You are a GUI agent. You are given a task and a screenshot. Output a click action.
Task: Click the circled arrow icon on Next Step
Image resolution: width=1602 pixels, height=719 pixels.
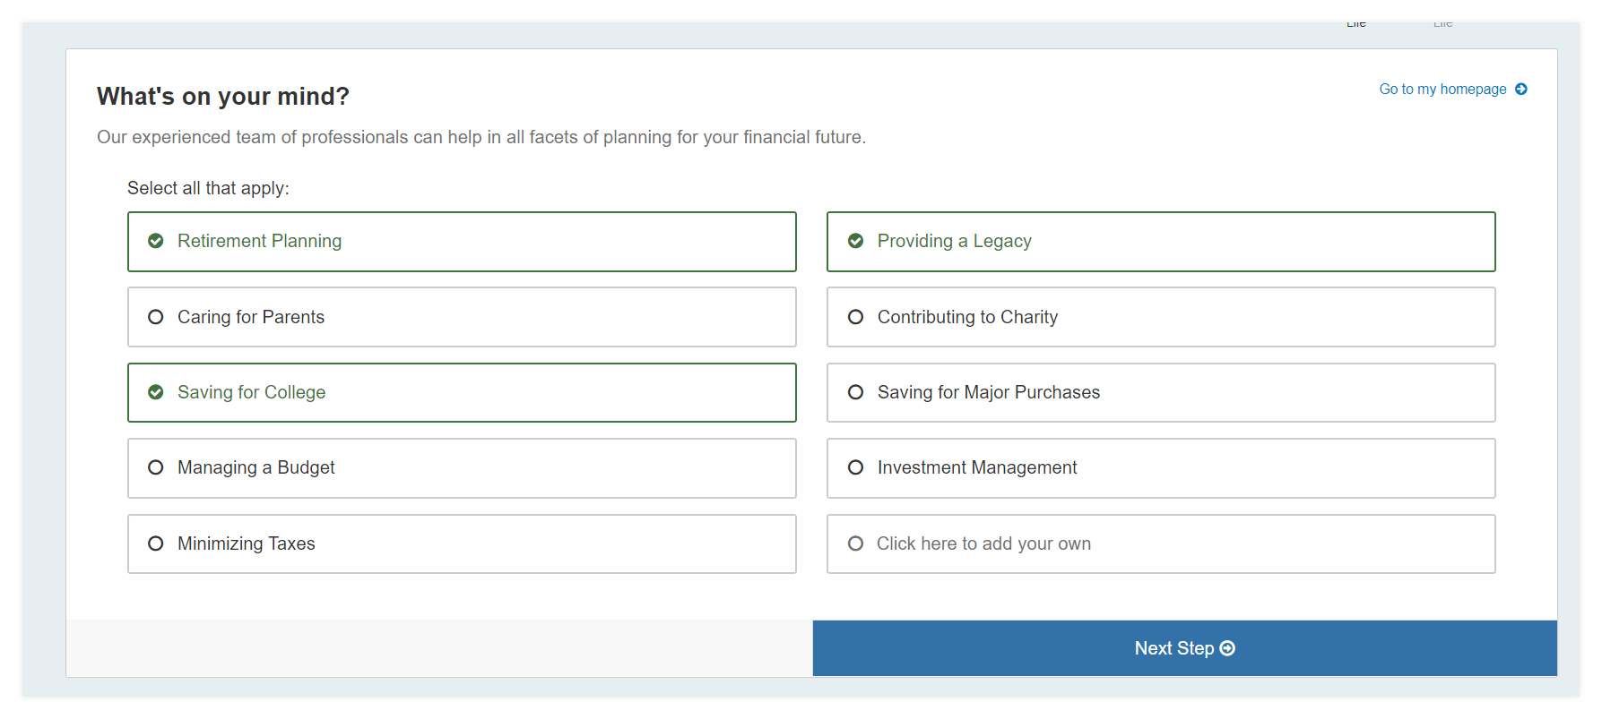tap(1228, 648)
